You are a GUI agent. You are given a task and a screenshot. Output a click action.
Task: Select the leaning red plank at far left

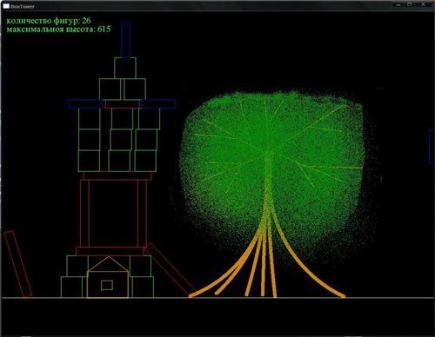(18, 264)
